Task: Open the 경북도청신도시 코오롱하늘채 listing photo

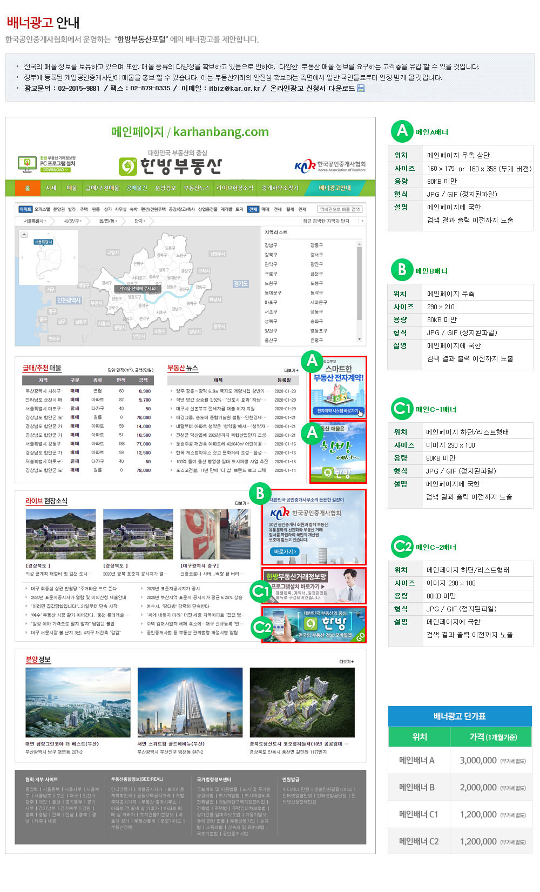Action: 302,702
